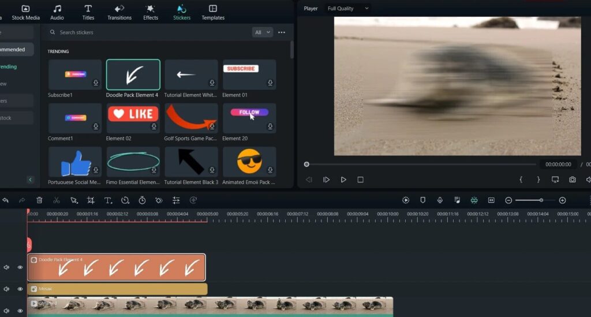591x317 pixels.
Task: Open the adjust sliders tool
Action: pyautogui.click(x=176, y=200)
